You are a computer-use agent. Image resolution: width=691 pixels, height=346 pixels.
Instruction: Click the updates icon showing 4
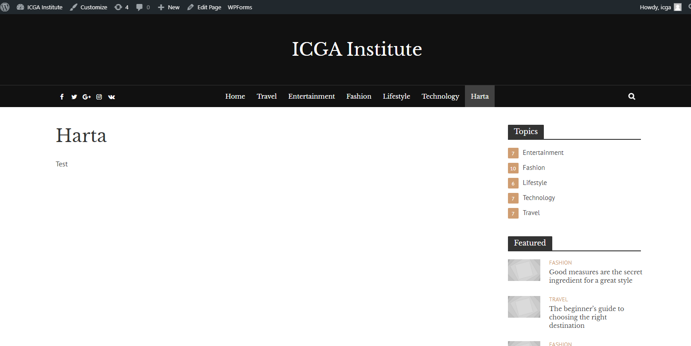[121, 7]
